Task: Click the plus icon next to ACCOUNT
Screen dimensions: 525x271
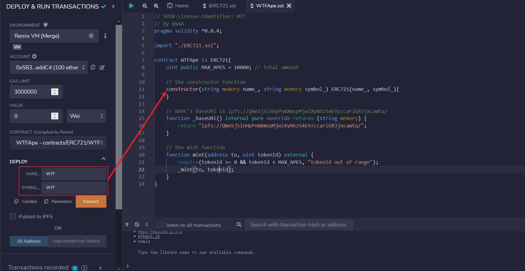Action: (34, 56)
